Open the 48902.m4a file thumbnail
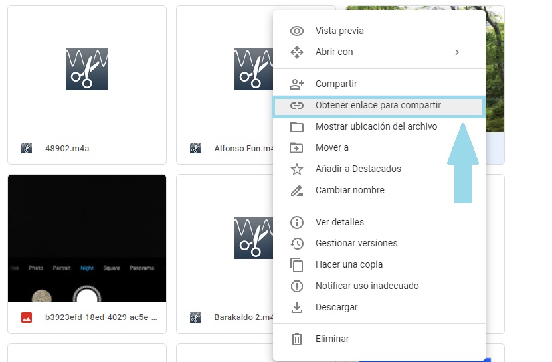This screenshot has height=362, width=552. click(87, 69)
